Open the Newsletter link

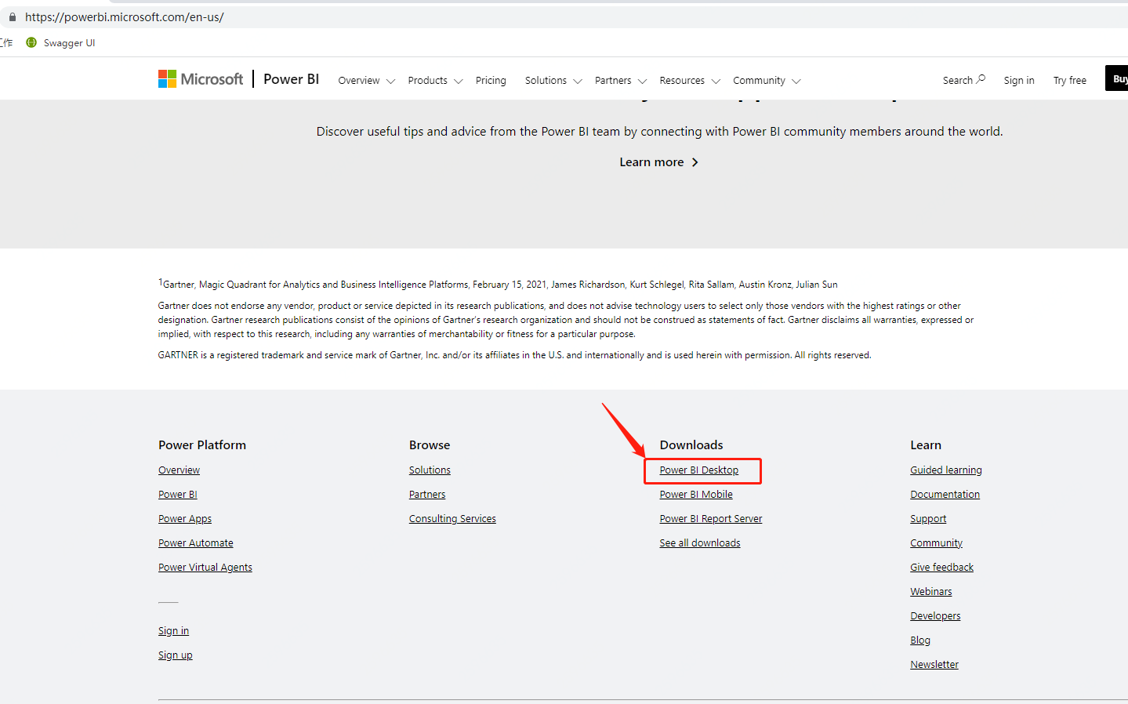[934, 665]
